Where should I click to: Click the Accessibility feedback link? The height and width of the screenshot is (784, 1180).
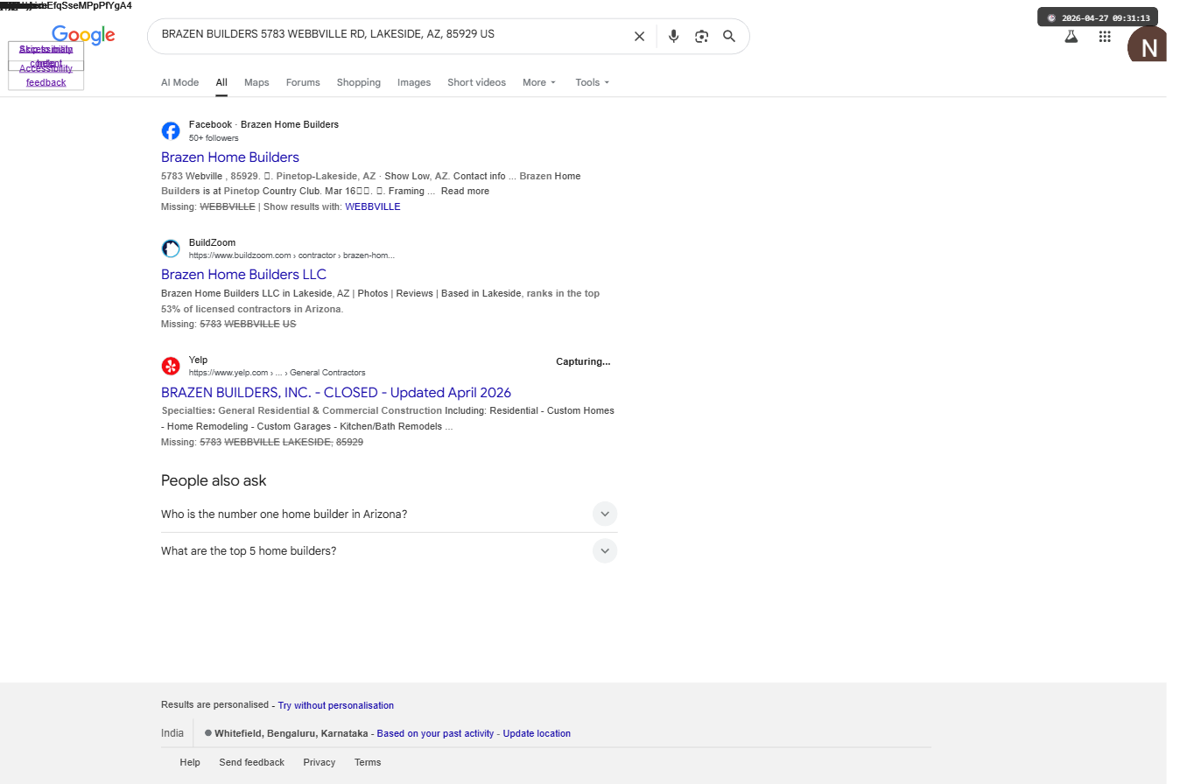click(x=46, y=75)
